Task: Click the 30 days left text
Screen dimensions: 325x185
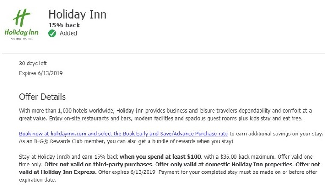Action: pyautogui.click(x=33, y=64)
